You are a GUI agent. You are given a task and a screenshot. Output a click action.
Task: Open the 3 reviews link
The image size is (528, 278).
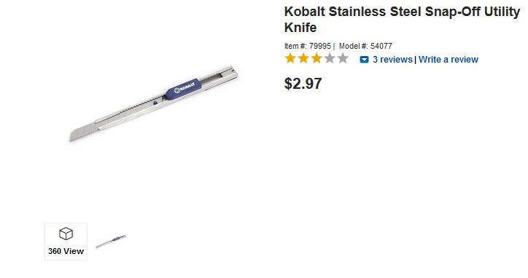coord(392,60)
